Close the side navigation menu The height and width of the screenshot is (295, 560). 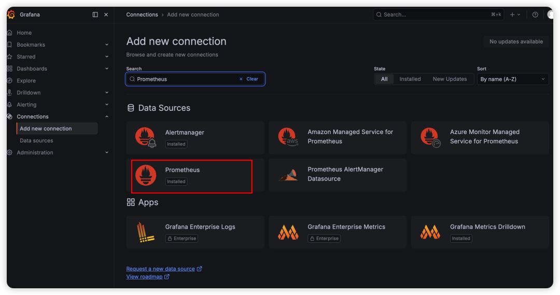tap(106, 14)
